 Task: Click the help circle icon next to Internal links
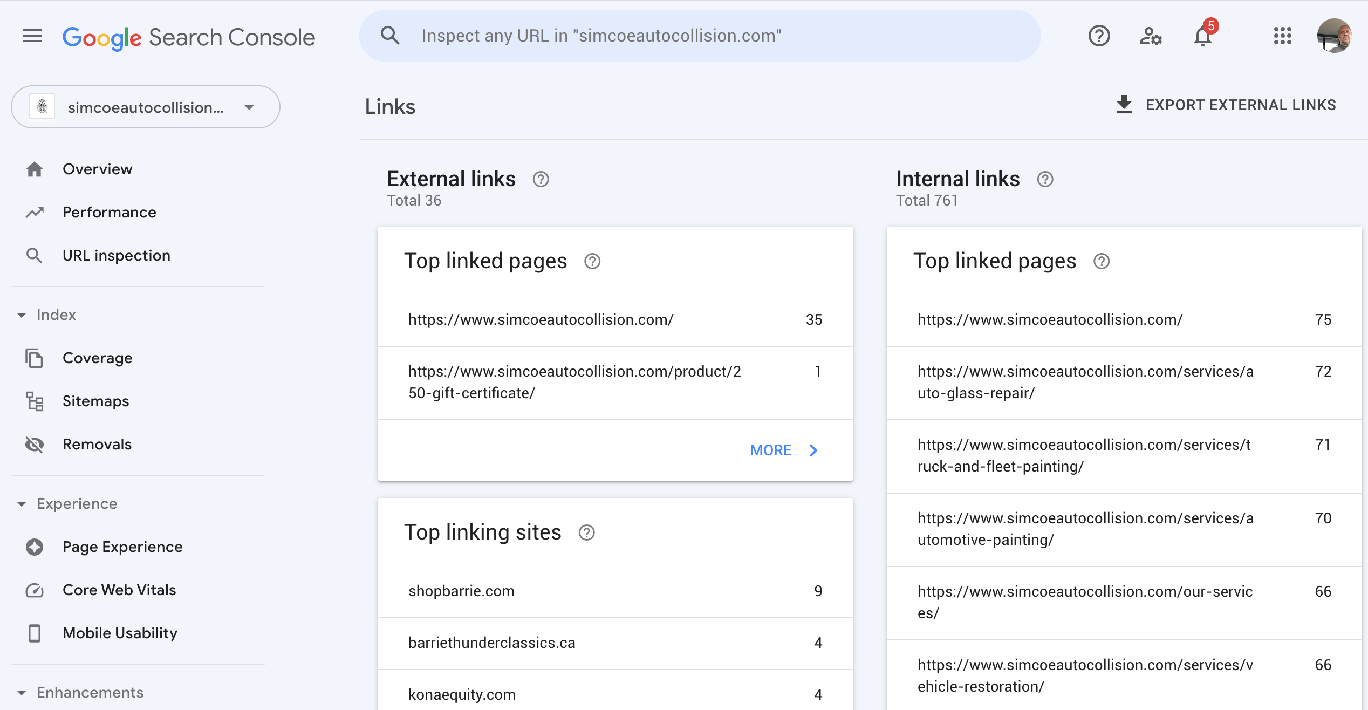coord(1045,178)
